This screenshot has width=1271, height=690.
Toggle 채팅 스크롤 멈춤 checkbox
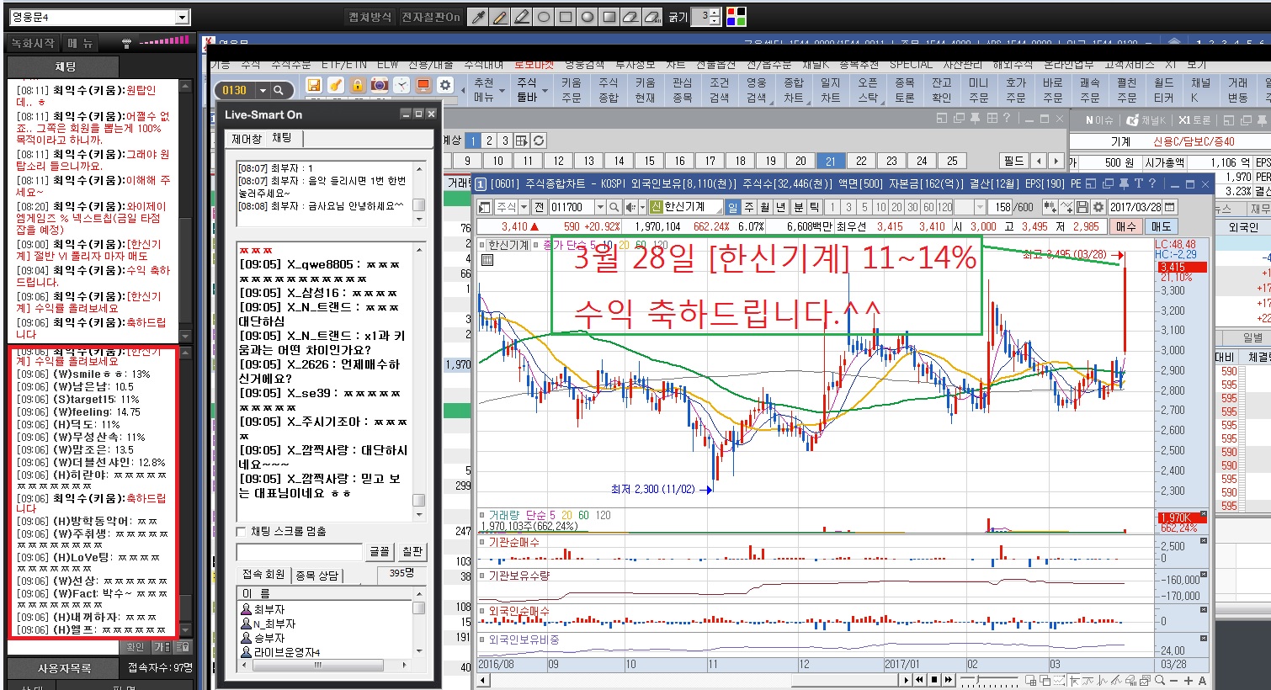point(242,532)
